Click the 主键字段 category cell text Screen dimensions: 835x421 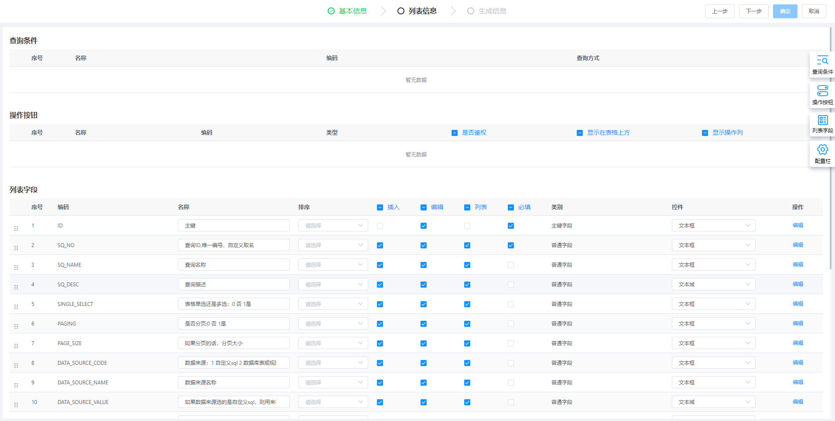point(562,226)
